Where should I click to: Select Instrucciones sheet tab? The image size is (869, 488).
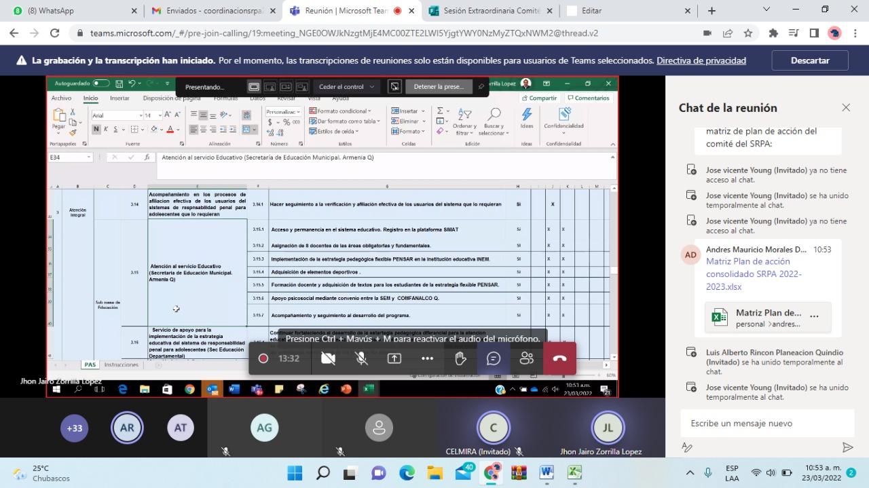pyautogui.click(x=121, y=365)
